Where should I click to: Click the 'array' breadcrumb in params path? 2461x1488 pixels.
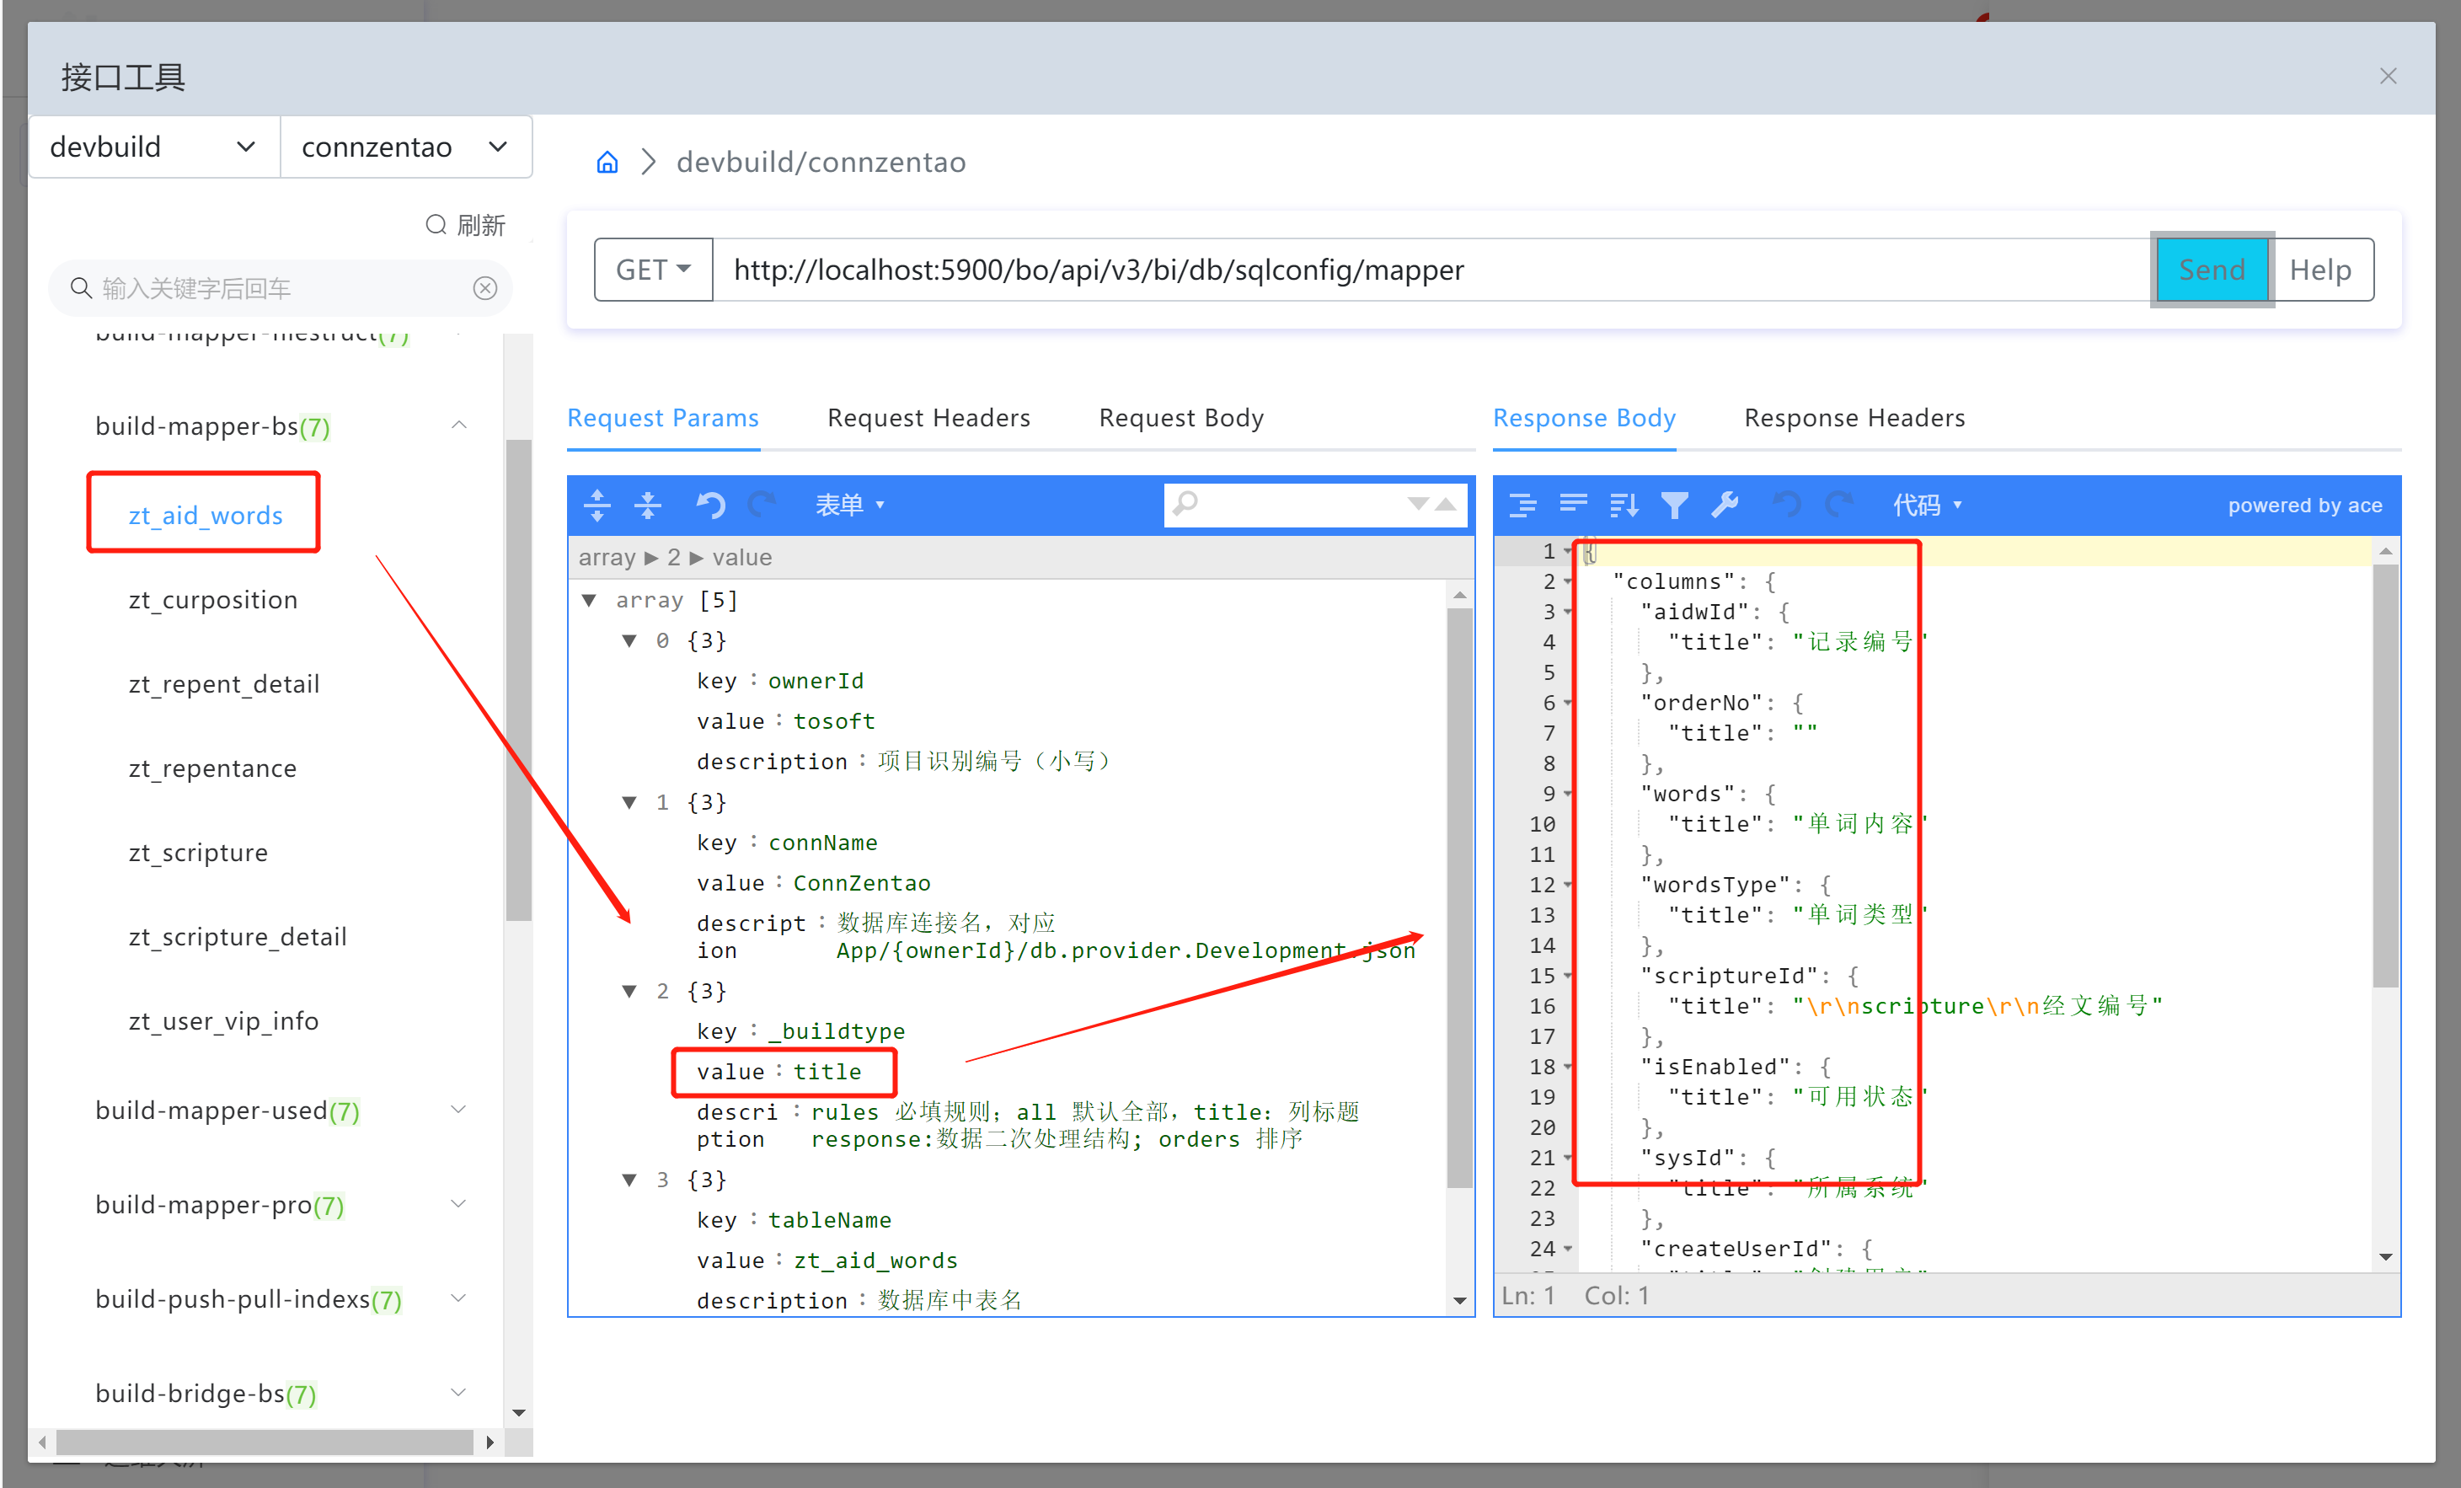[607, 557]
